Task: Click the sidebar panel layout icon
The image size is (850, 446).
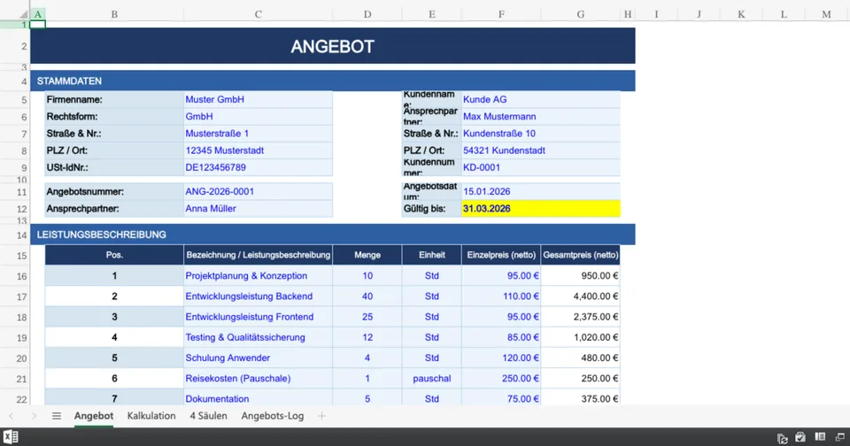Action: [x=820, y=437]
